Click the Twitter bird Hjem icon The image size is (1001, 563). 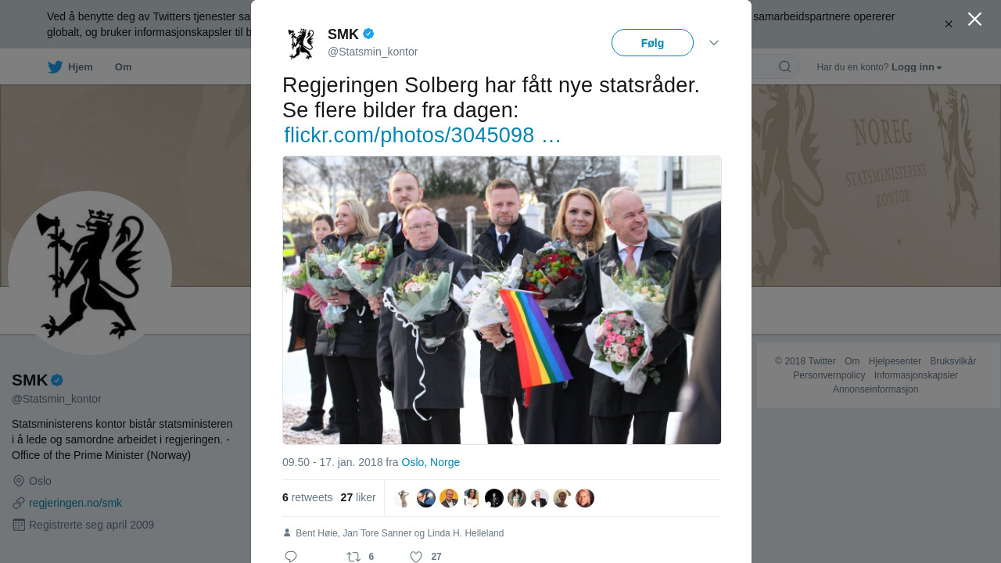click(55, 67)
